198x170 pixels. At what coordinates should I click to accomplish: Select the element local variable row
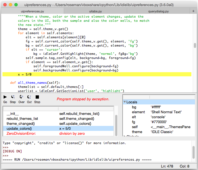(x=159, y=112)
